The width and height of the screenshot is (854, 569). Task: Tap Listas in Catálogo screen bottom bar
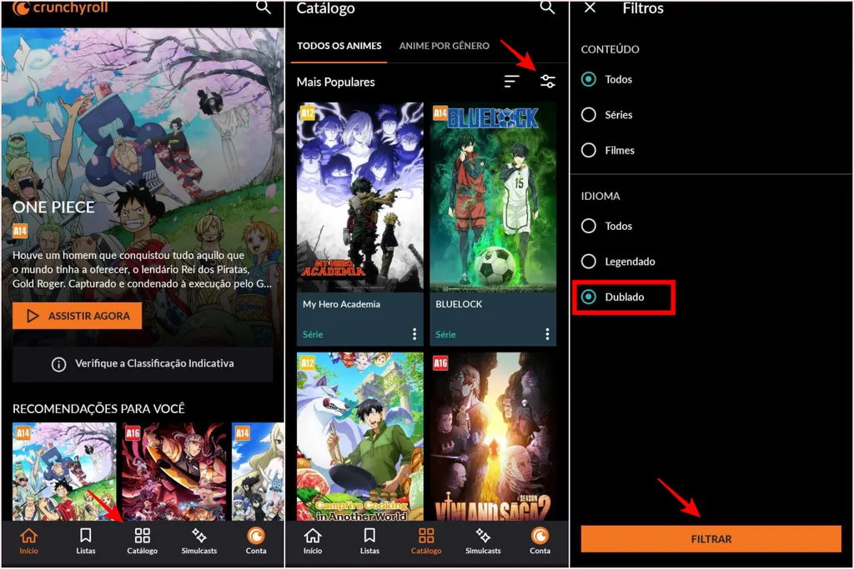click(369, 542)
